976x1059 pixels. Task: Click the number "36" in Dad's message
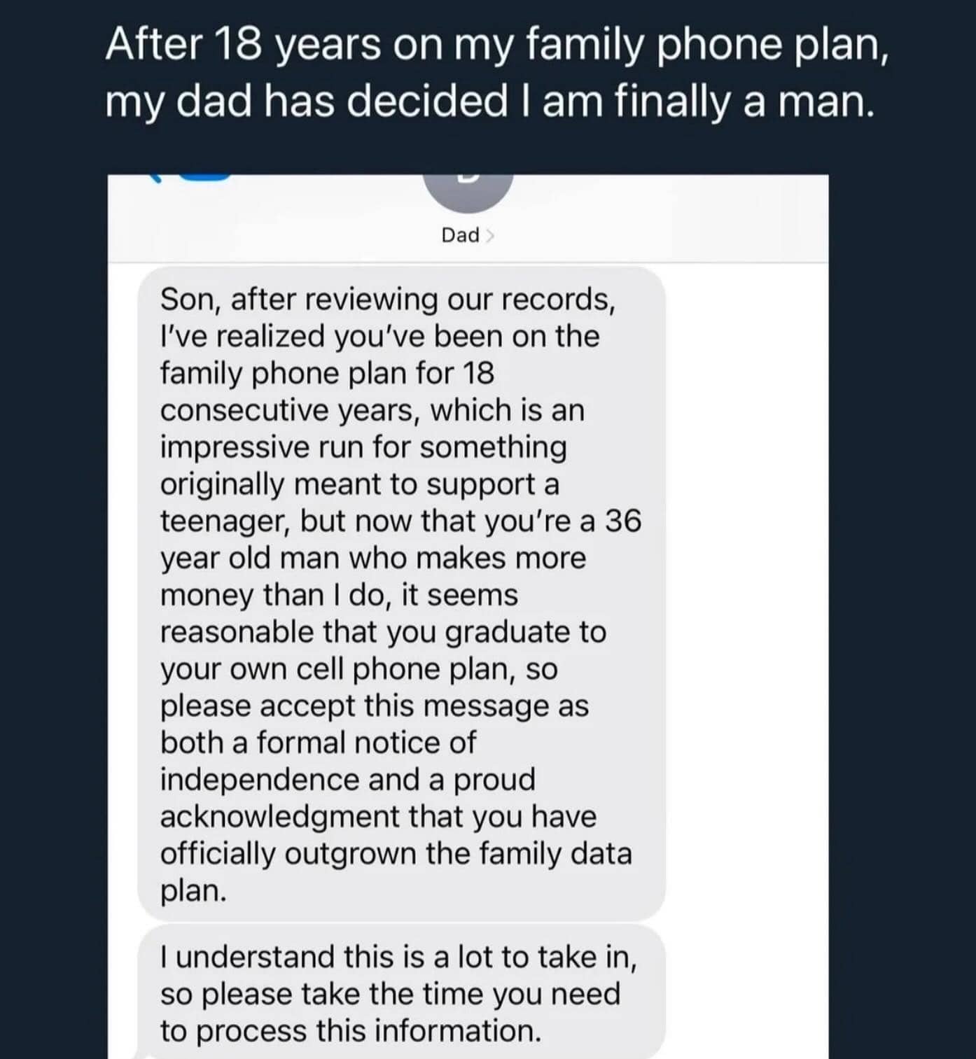pyautogui.click(x=622, y=521)
